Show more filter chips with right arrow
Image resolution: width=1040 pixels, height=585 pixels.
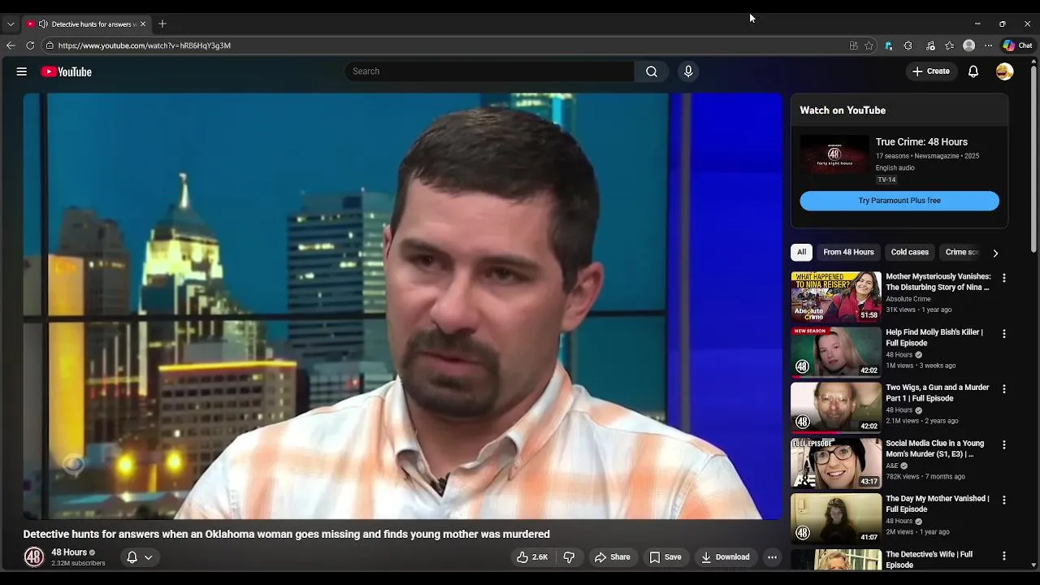pyautogui.click(x=995, y=253)
